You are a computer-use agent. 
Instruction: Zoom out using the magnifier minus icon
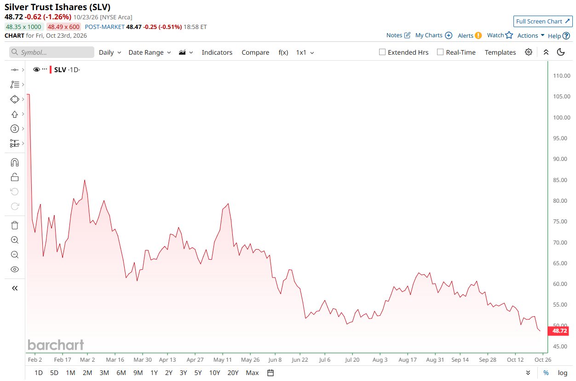click(x=14, y=255)
